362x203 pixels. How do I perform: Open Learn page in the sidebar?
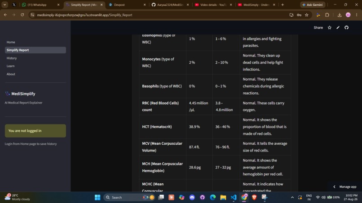coord(35,66)
